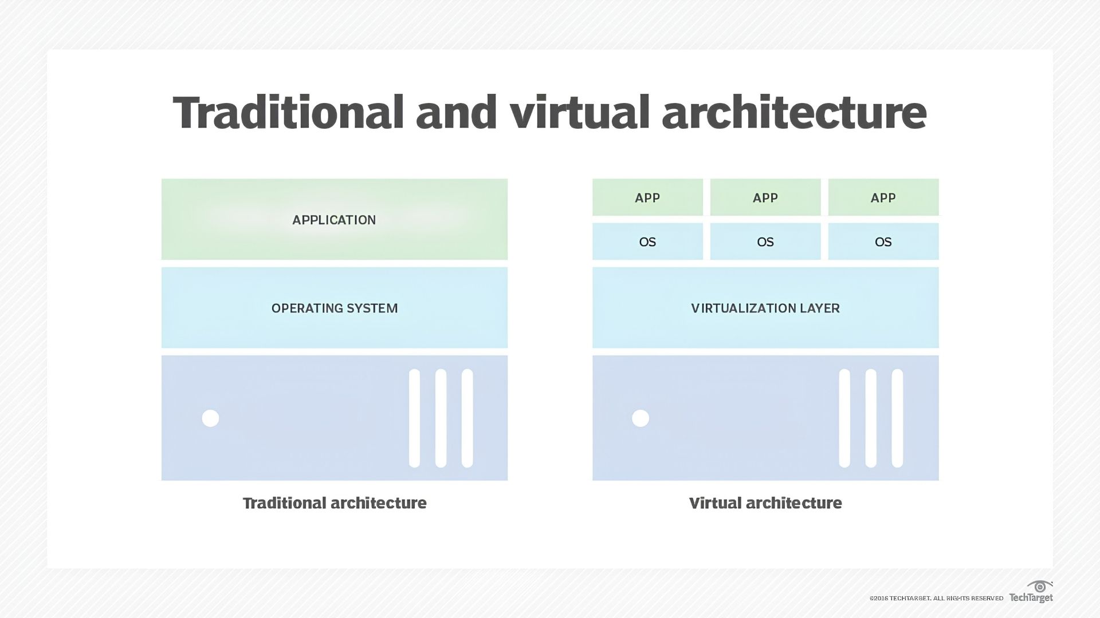Click the APPLICATION block in traditional architecture
The image size is (1100, 618).
(x=335, y=219)
